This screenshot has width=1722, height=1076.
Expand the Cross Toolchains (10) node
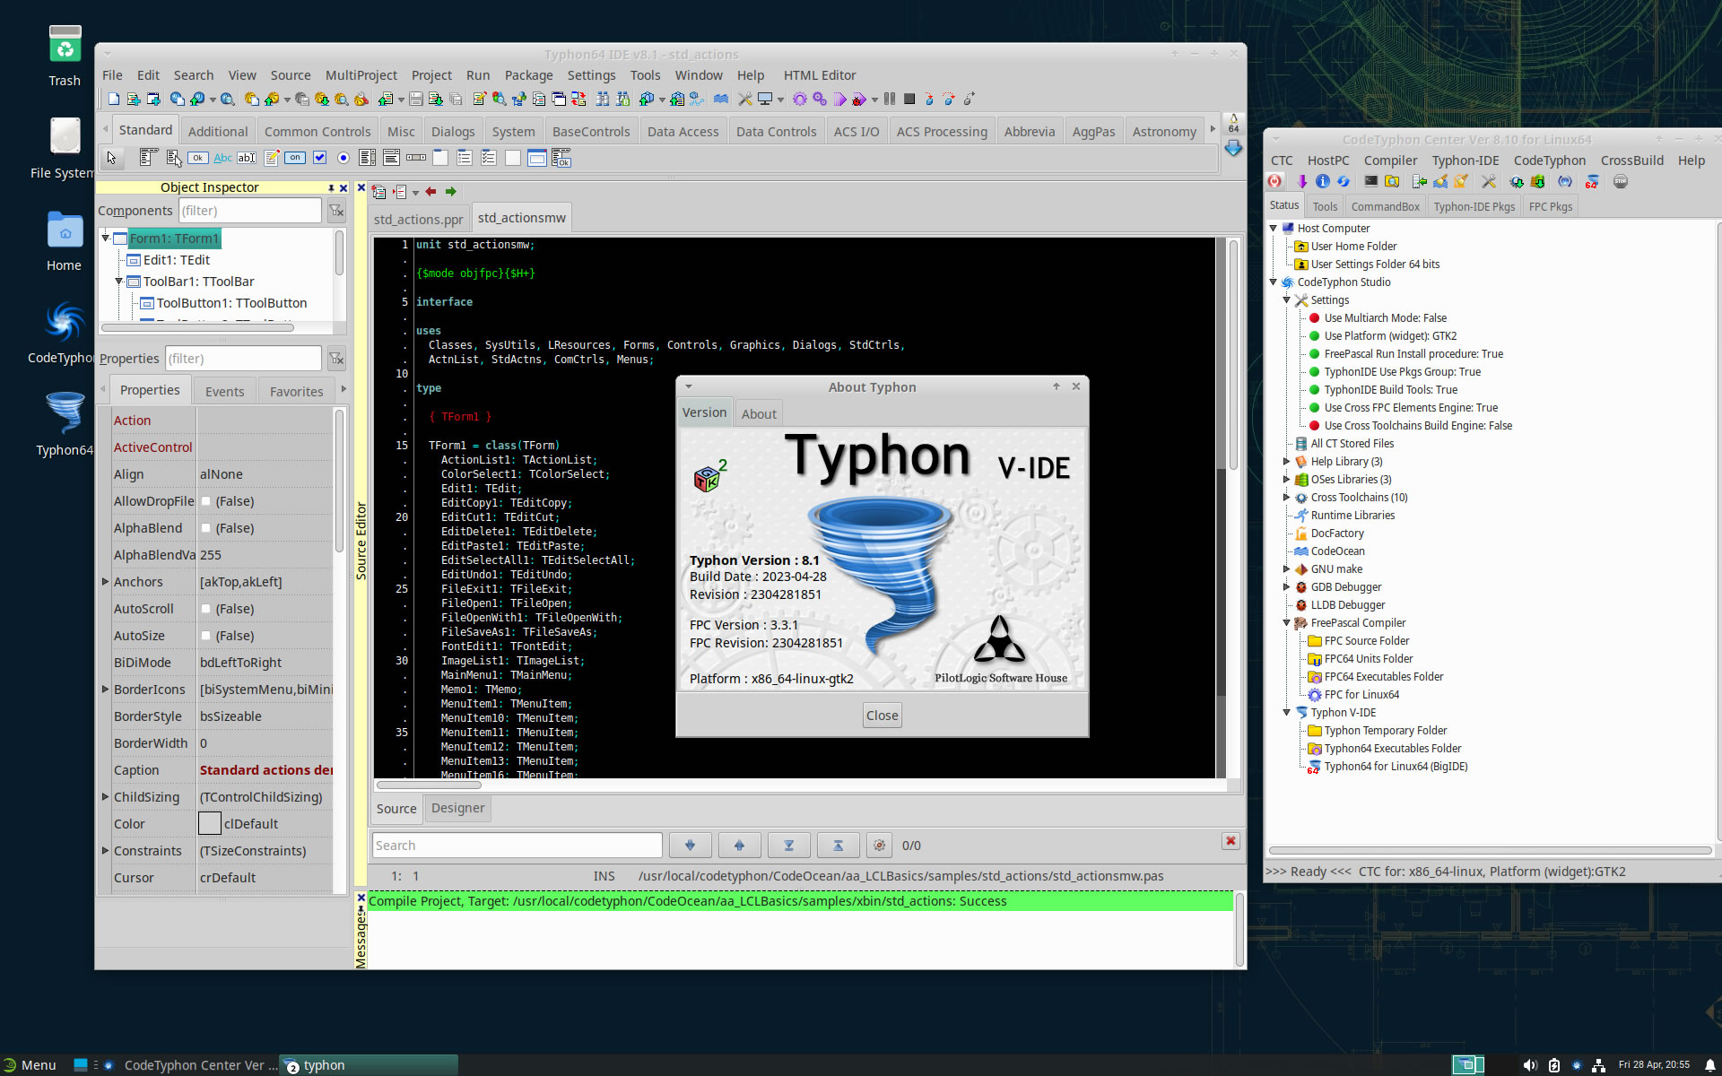1286,498
